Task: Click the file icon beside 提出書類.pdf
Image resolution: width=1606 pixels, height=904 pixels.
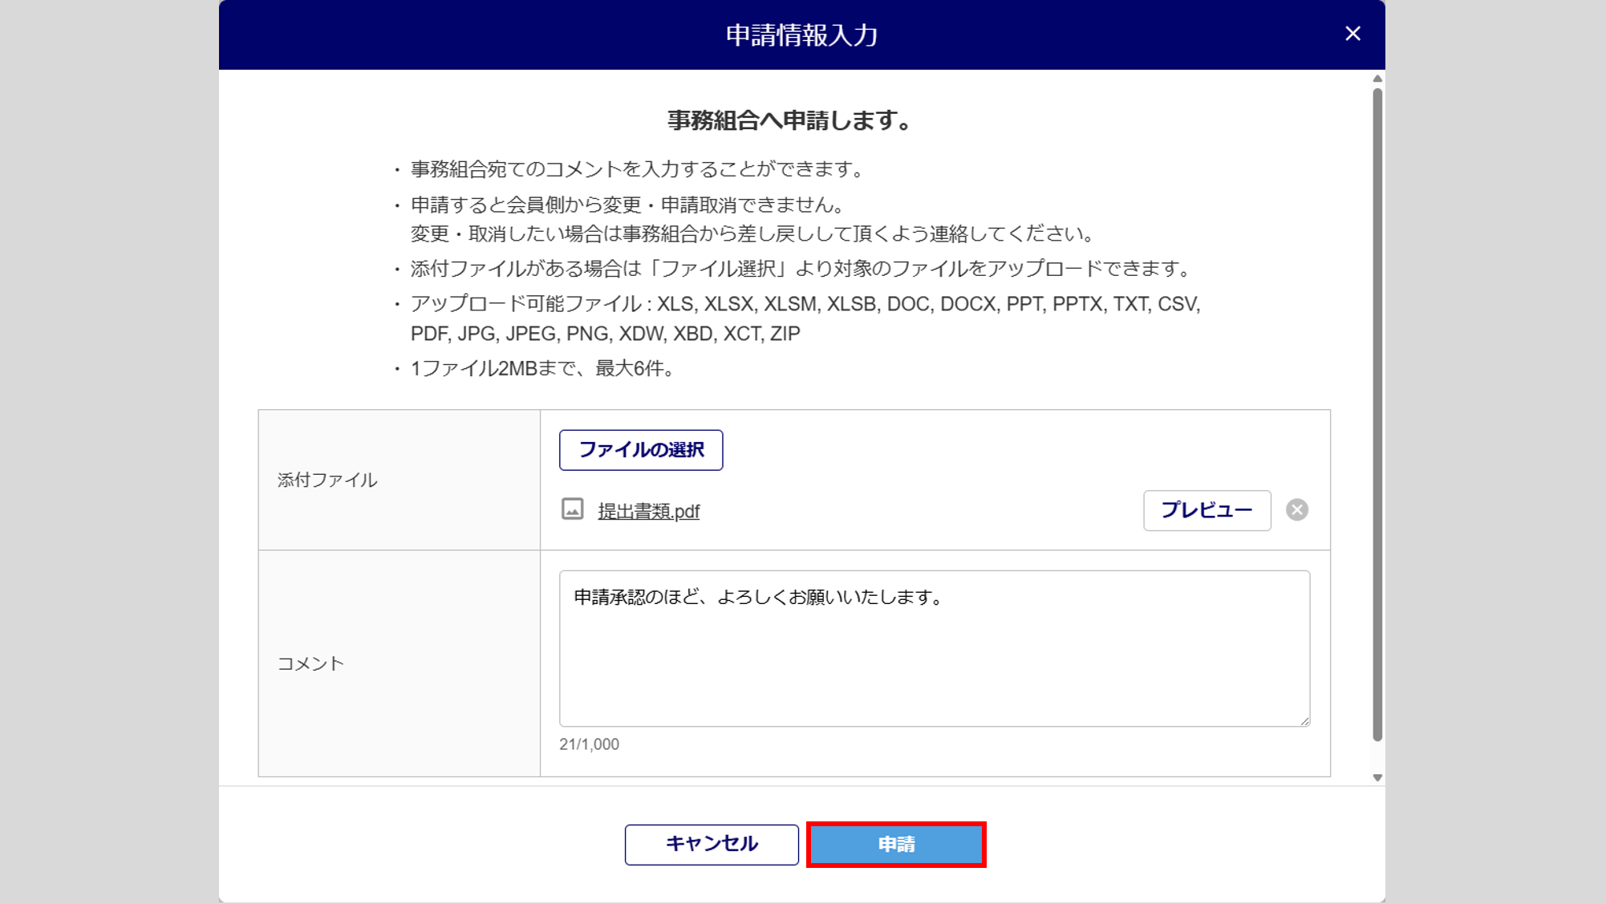Action: point(572,509)
